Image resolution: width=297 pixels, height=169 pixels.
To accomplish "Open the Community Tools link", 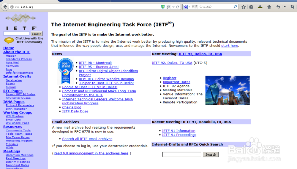I will (x=18, y=130).
